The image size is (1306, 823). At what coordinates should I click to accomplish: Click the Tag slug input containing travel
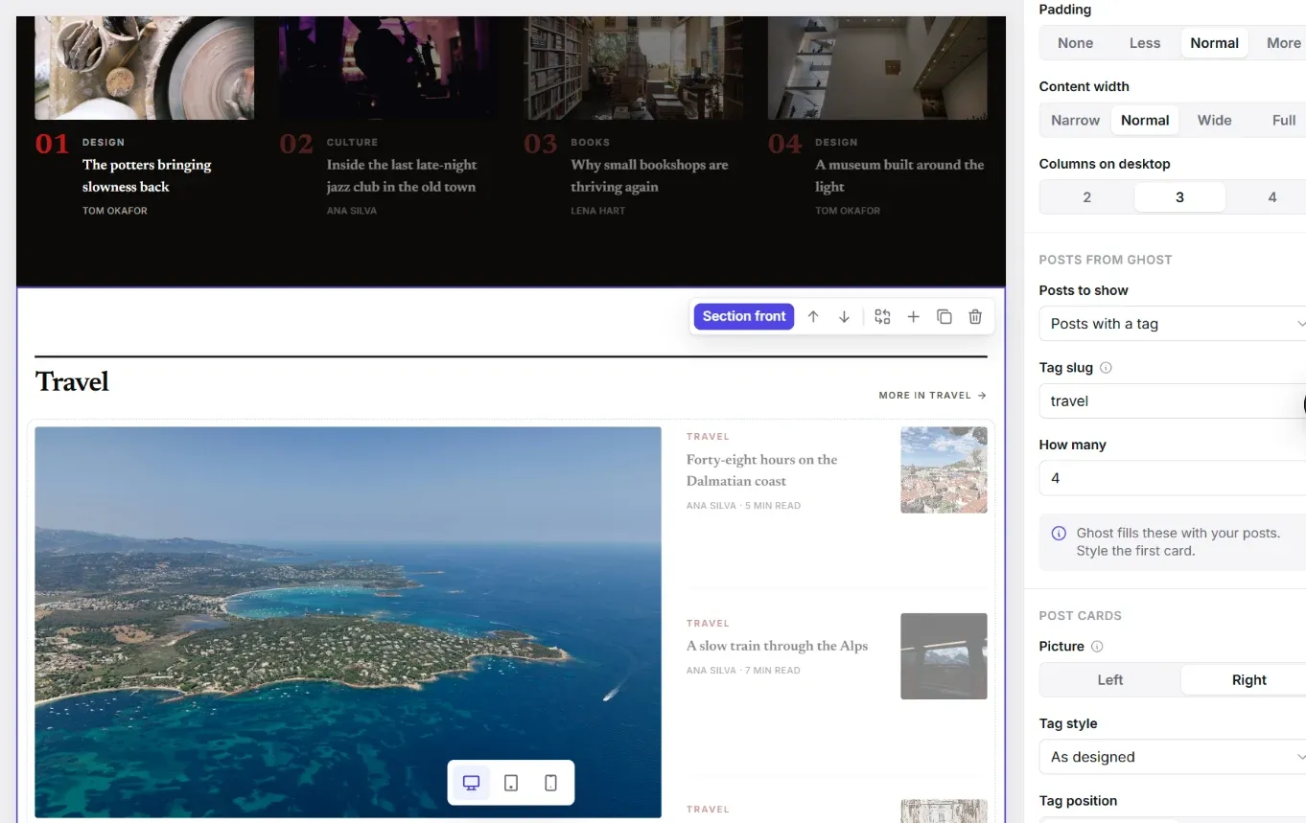tap(1173, 401)
